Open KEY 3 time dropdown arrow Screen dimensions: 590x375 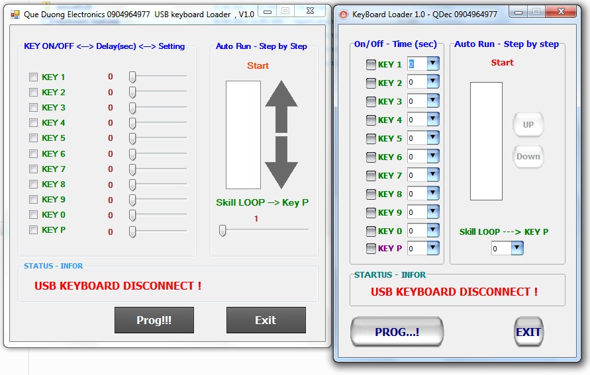pos(433,101)
